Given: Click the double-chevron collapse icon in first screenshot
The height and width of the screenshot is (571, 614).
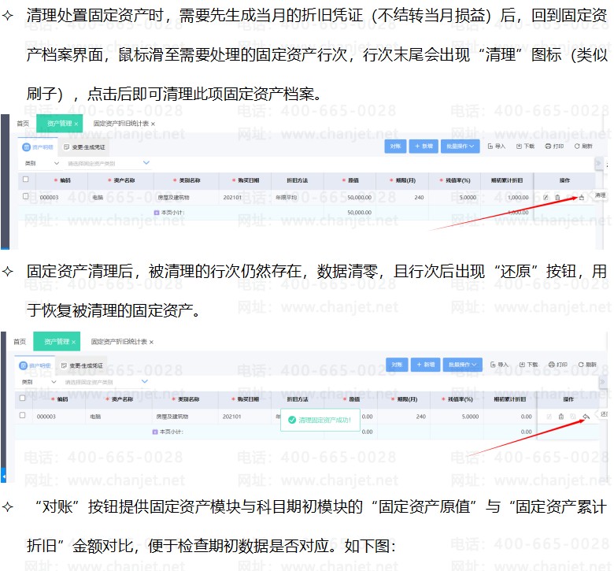Looking at the screenshot, I should [598, 162].
